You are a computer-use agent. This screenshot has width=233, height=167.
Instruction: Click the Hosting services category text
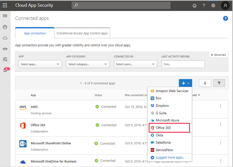pos(41,113)
